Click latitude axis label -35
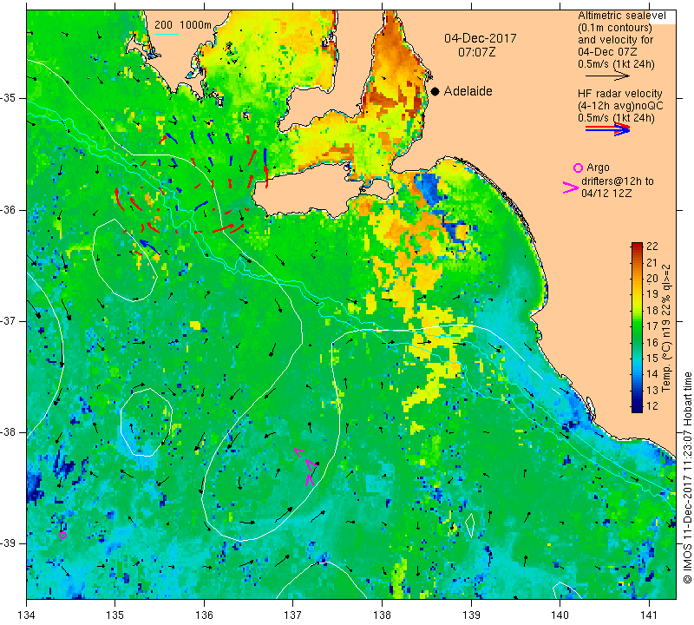 tap(9, 98)
